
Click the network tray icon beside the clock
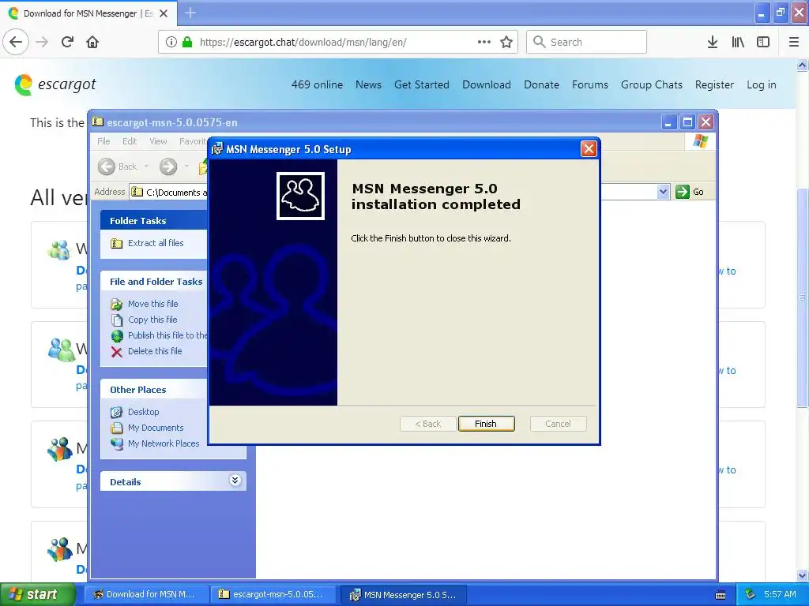751,594
